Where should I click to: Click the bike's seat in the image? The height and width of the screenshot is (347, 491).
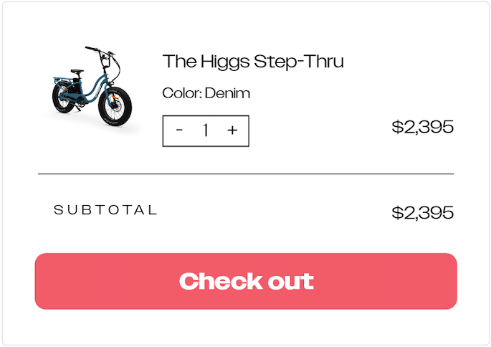pyautogui.click(x=77, y=71)
